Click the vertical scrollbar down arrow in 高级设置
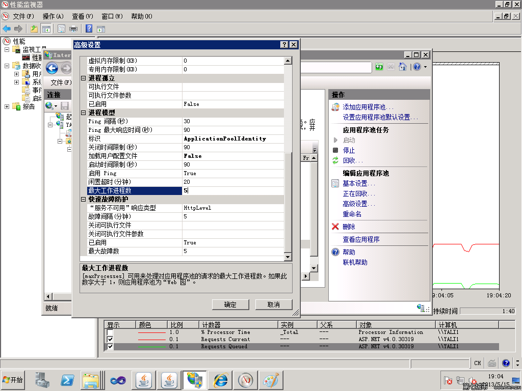This screenshot has height=391, width=522. (288, 257)
